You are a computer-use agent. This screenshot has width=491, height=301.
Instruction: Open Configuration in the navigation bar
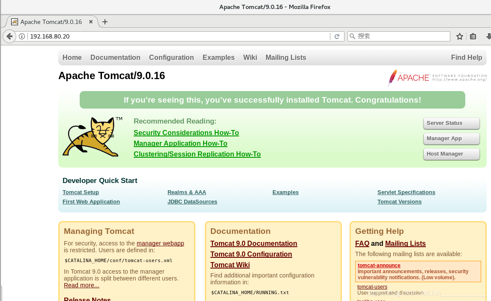pos(171,58)
